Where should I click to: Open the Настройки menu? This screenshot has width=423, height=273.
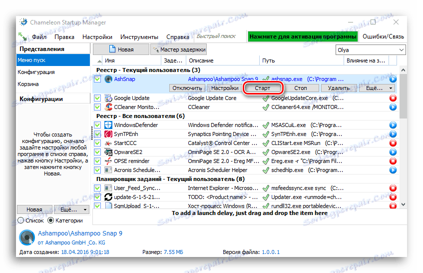coord(97,36)
